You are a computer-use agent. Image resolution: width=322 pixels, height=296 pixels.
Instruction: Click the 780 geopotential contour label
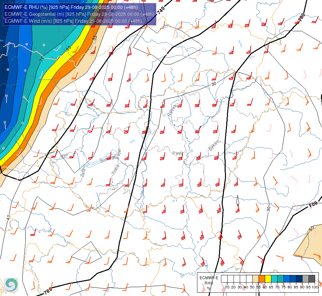click(x=302, y=18)
